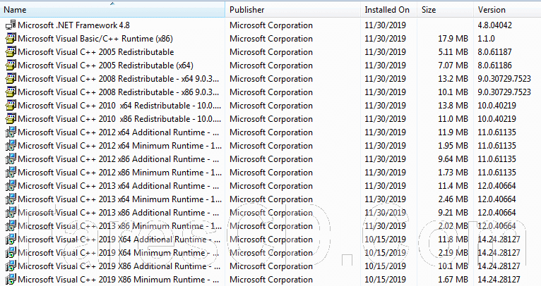Sort programs by Size column header
The image size is (541, 286).
[x=445, y=10]
